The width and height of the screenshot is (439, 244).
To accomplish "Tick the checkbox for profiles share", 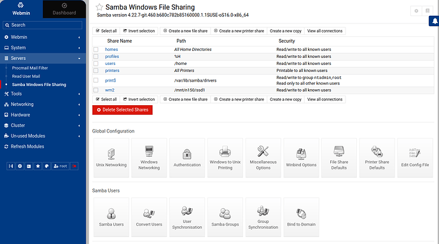I will click(x=96, y=56).
